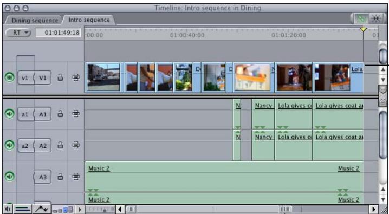
Task: Click the horizontal scroll left arrow
Action: (x=120, y=210)
